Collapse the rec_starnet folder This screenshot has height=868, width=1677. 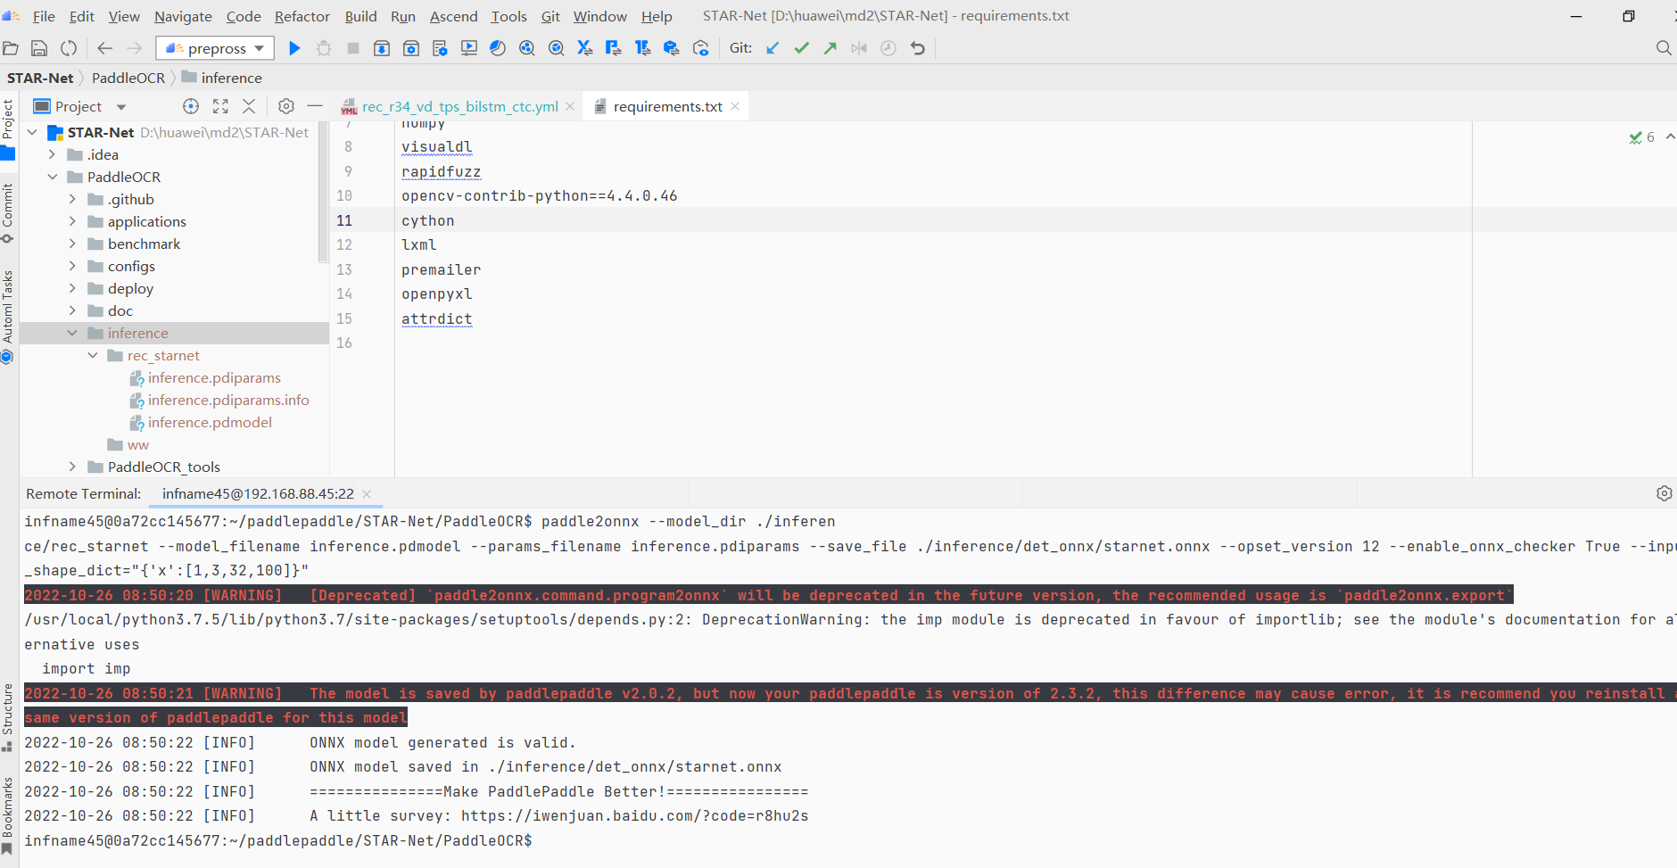click(x=93, y=355)
